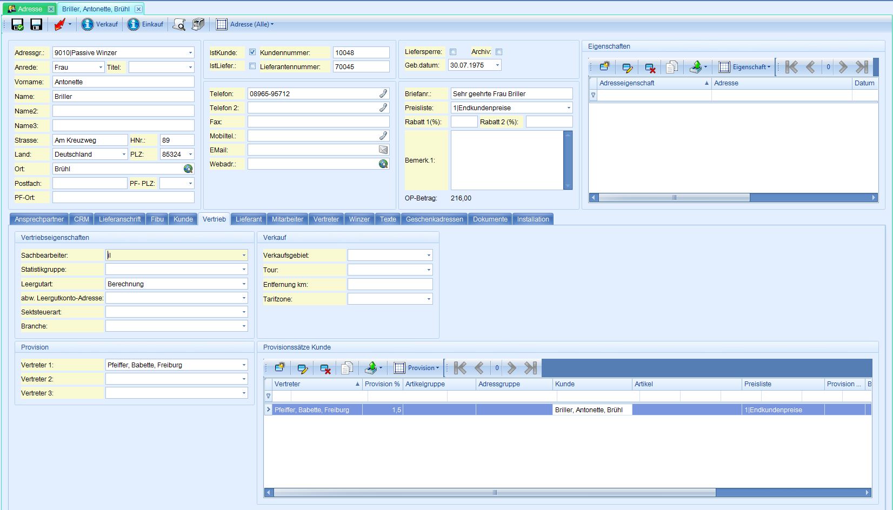Viewport: 893px width, 510px height.
Task: Dial number using Telefon phone icon
Action: tap(383, 93)
